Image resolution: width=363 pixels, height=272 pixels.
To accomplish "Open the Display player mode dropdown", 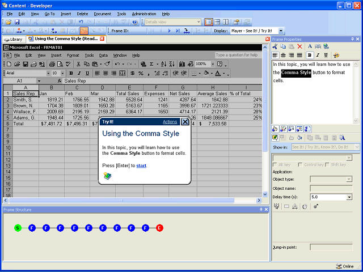I will (281, 31).
